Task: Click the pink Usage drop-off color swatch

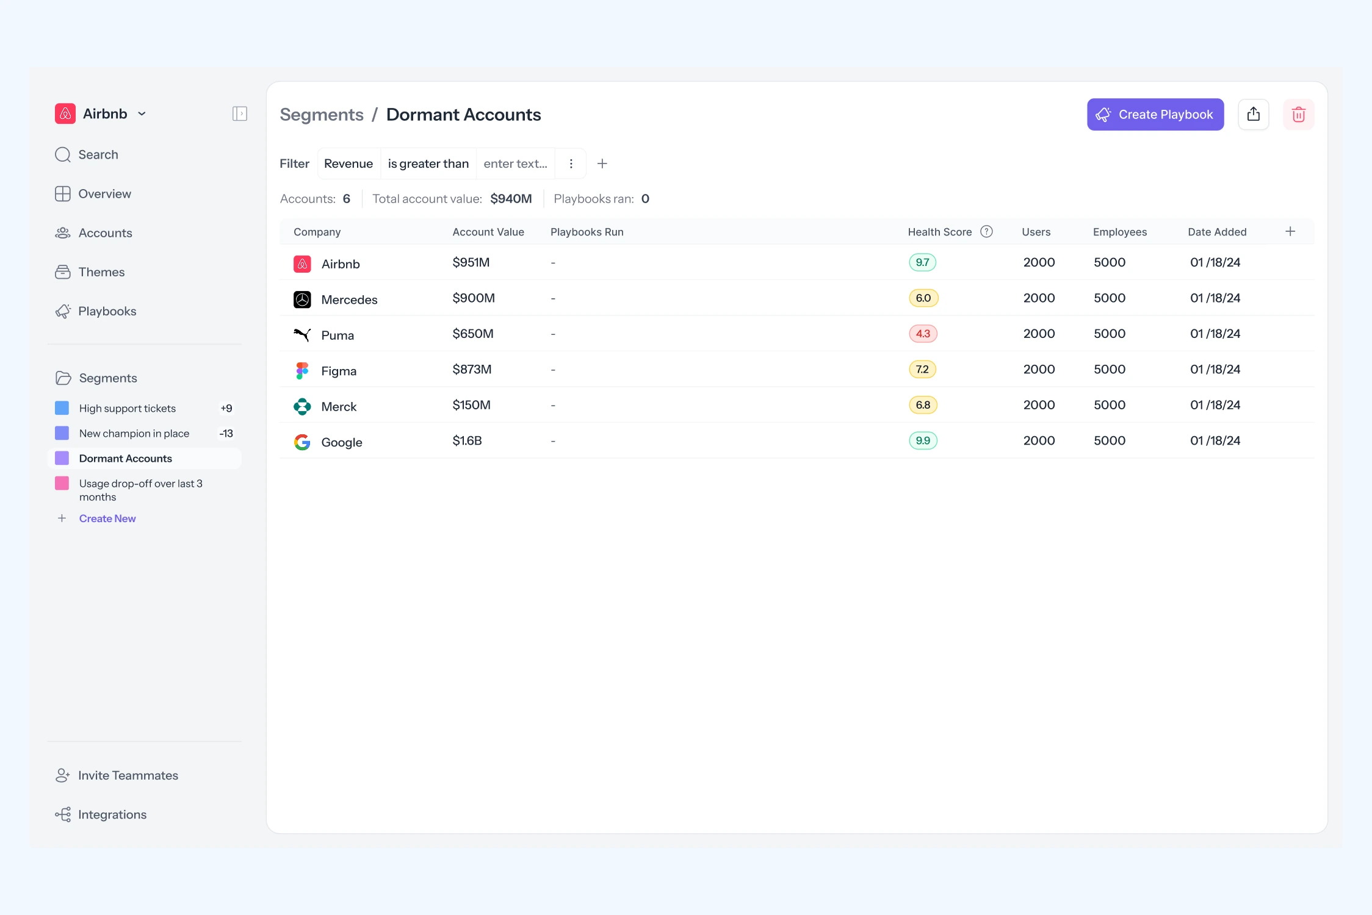Action: (62, 484)
